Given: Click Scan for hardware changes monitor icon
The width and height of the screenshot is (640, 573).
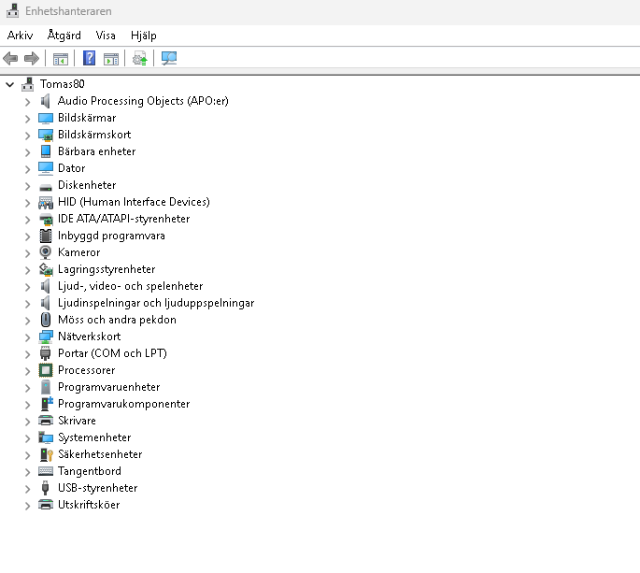Looking at the screenshot, I should point(169,58).
